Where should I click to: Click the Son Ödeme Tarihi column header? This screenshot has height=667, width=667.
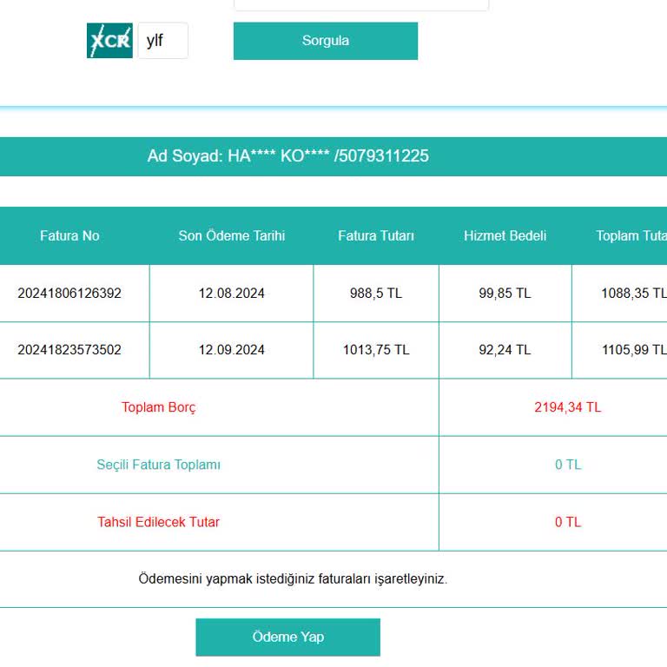coord(231,235)
